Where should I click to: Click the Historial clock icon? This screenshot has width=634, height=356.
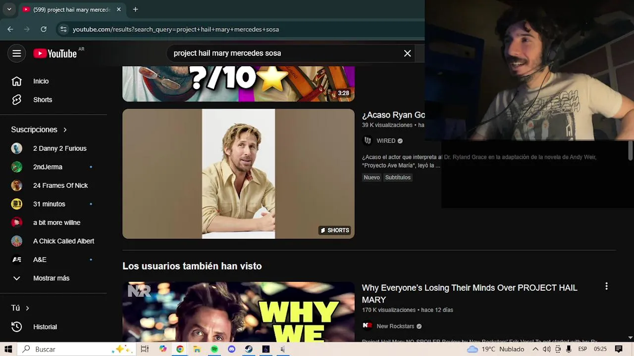tap(16, 327)
